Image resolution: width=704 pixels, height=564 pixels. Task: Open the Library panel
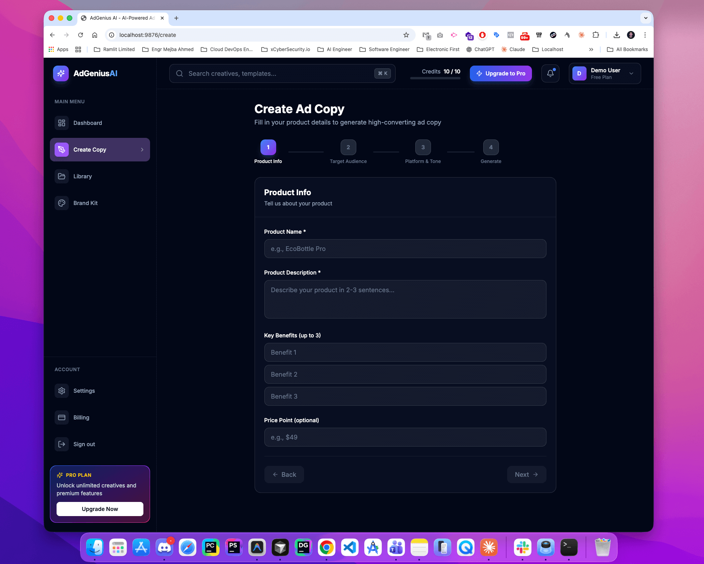click(x=83, y=176)
